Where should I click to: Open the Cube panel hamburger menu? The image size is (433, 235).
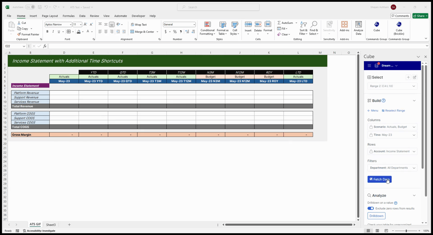(369, 66)
